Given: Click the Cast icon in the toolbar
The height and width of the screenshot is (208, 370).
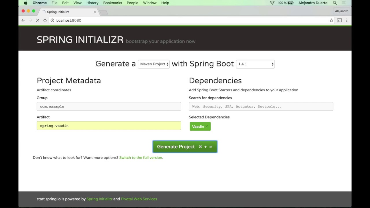Looking at the screenshot, I should click(340, 20).
